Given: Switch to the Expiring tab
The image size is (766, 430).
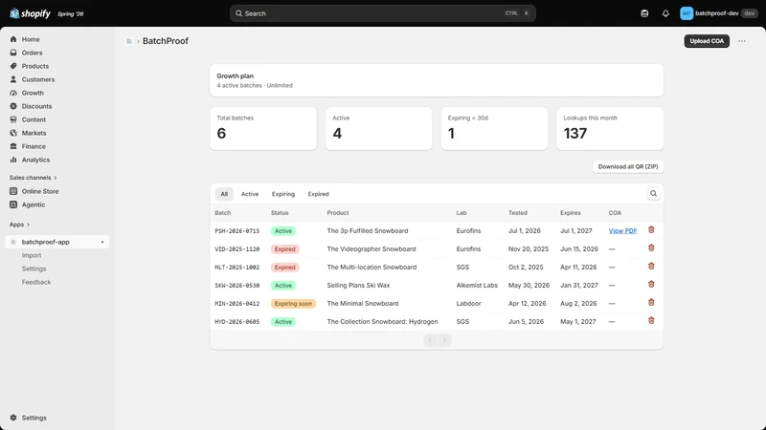Looking at the screenshot, I should pos(283,194).
